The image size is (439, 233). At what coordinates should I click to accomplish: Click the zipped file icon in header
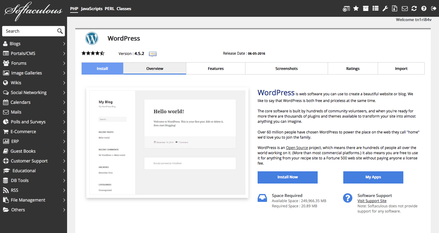point(395,9)
